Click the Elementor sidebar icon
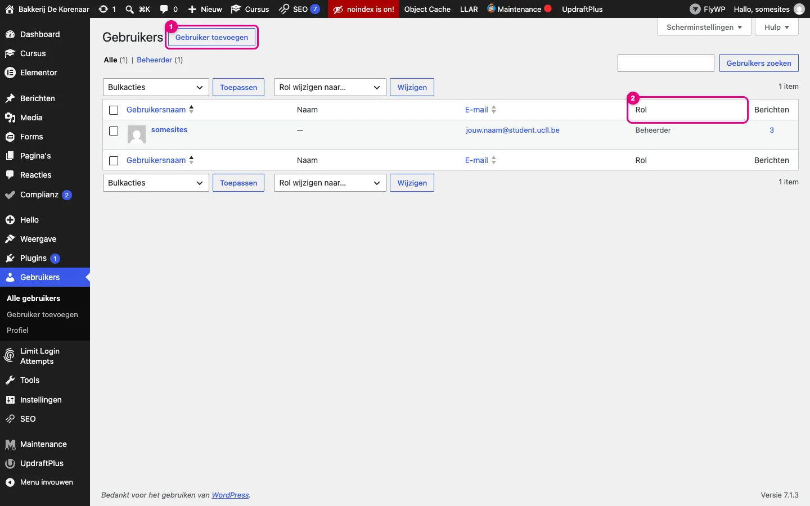The image size is (810, 506). coord(10,73)
